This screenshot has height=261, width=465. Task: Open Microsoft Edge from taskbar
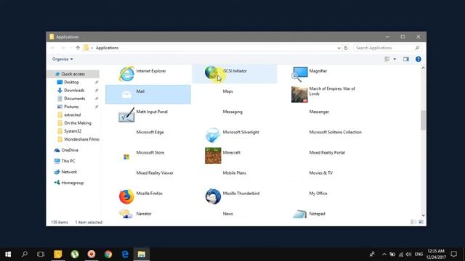point(125,254)
